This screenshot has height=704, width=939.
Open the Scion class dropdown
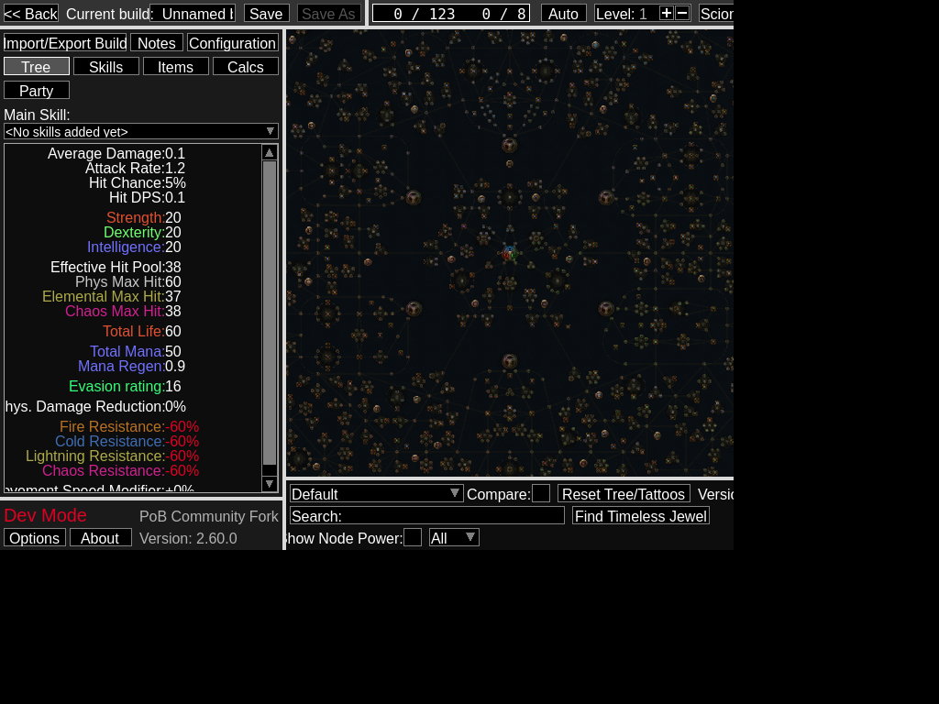716,13
